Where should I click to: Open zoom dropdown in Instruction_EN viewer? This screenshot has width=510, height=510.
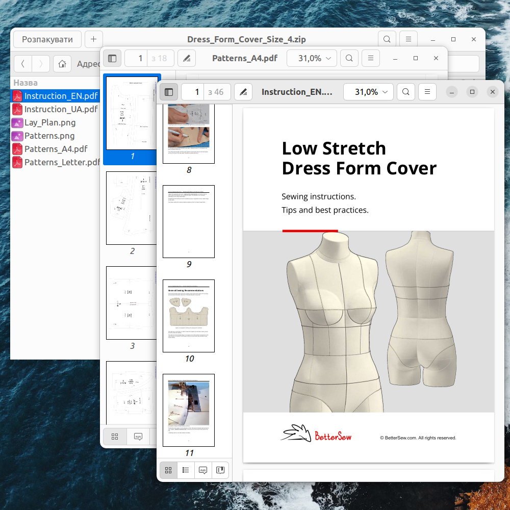(368, 92)
